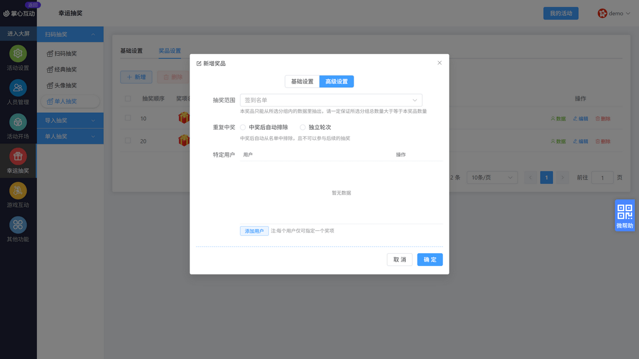Open the demo user dropdown arrow
This screenshot has height=359, width=639.
pyautogui.click(x=628, y=14)
